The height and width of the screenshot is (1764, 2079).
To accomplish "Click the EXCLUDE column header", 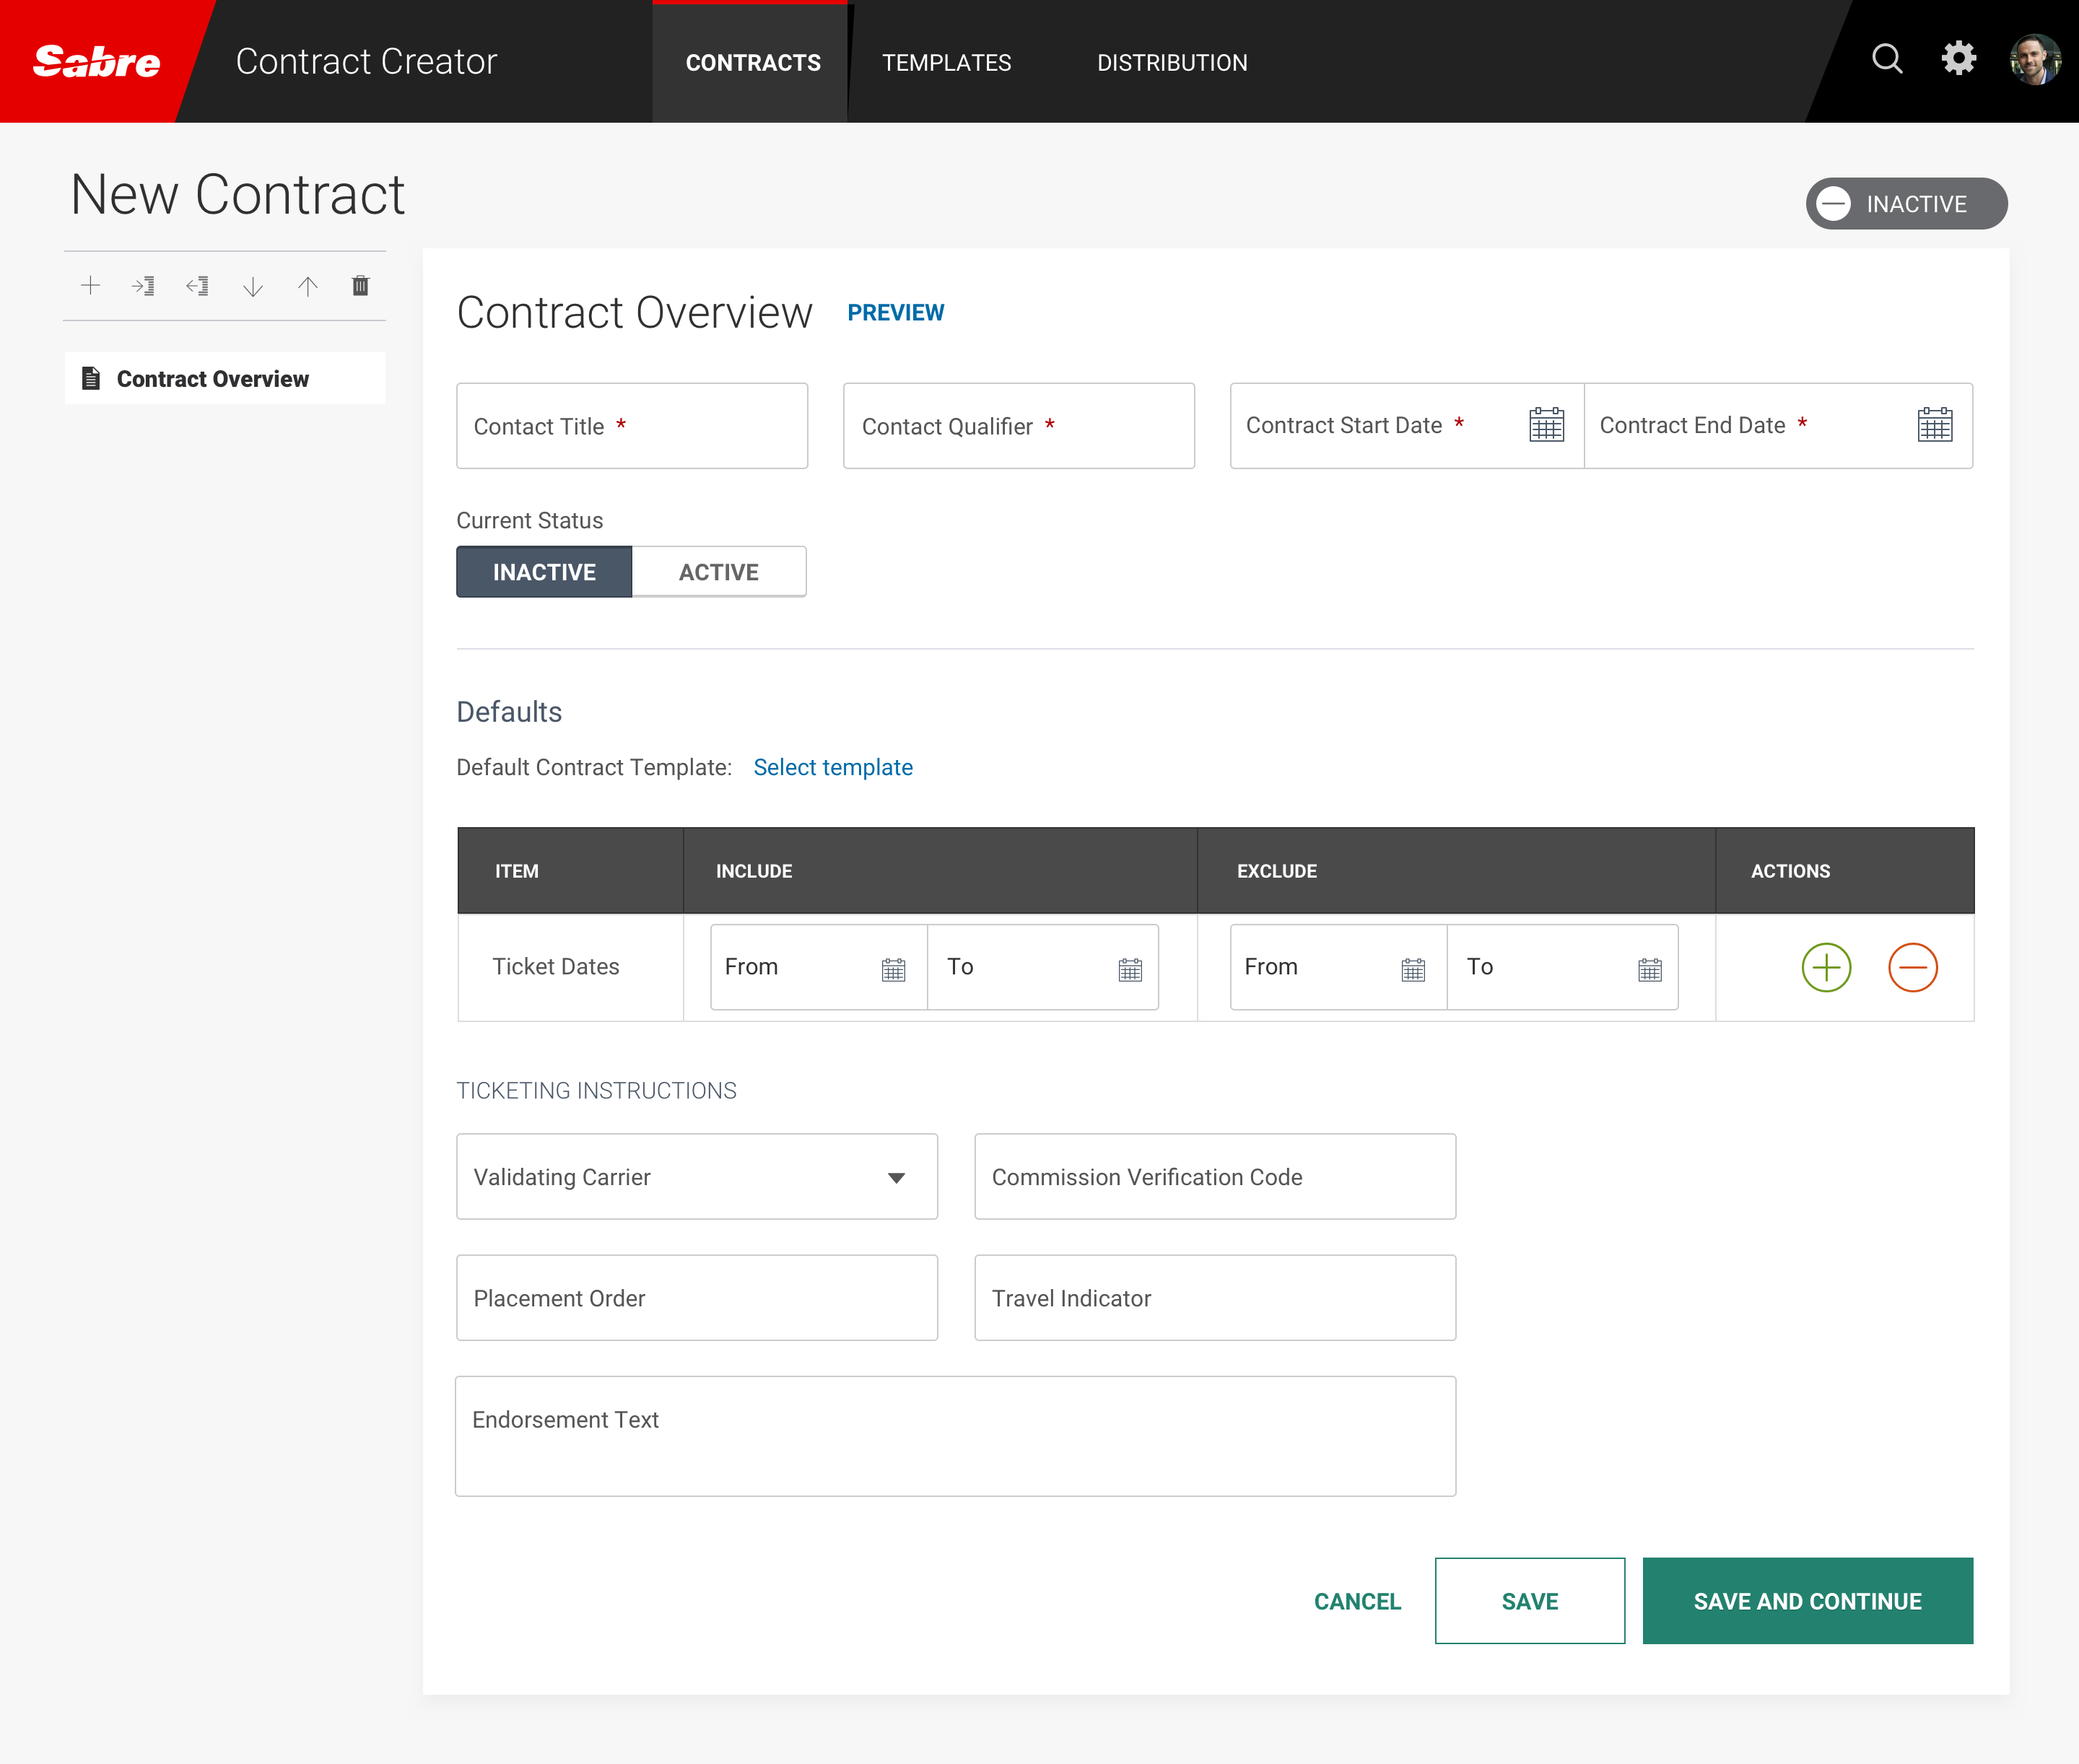I will tap(1456, 870).
